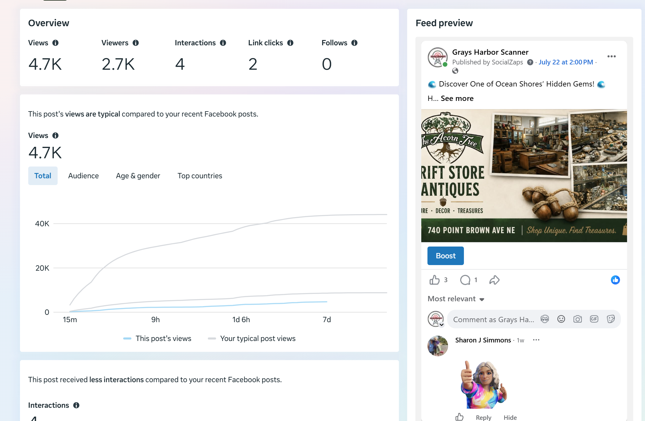Click the 40K label on the chart axis
Screen dimensions: 645x421
tap(42, 224)
